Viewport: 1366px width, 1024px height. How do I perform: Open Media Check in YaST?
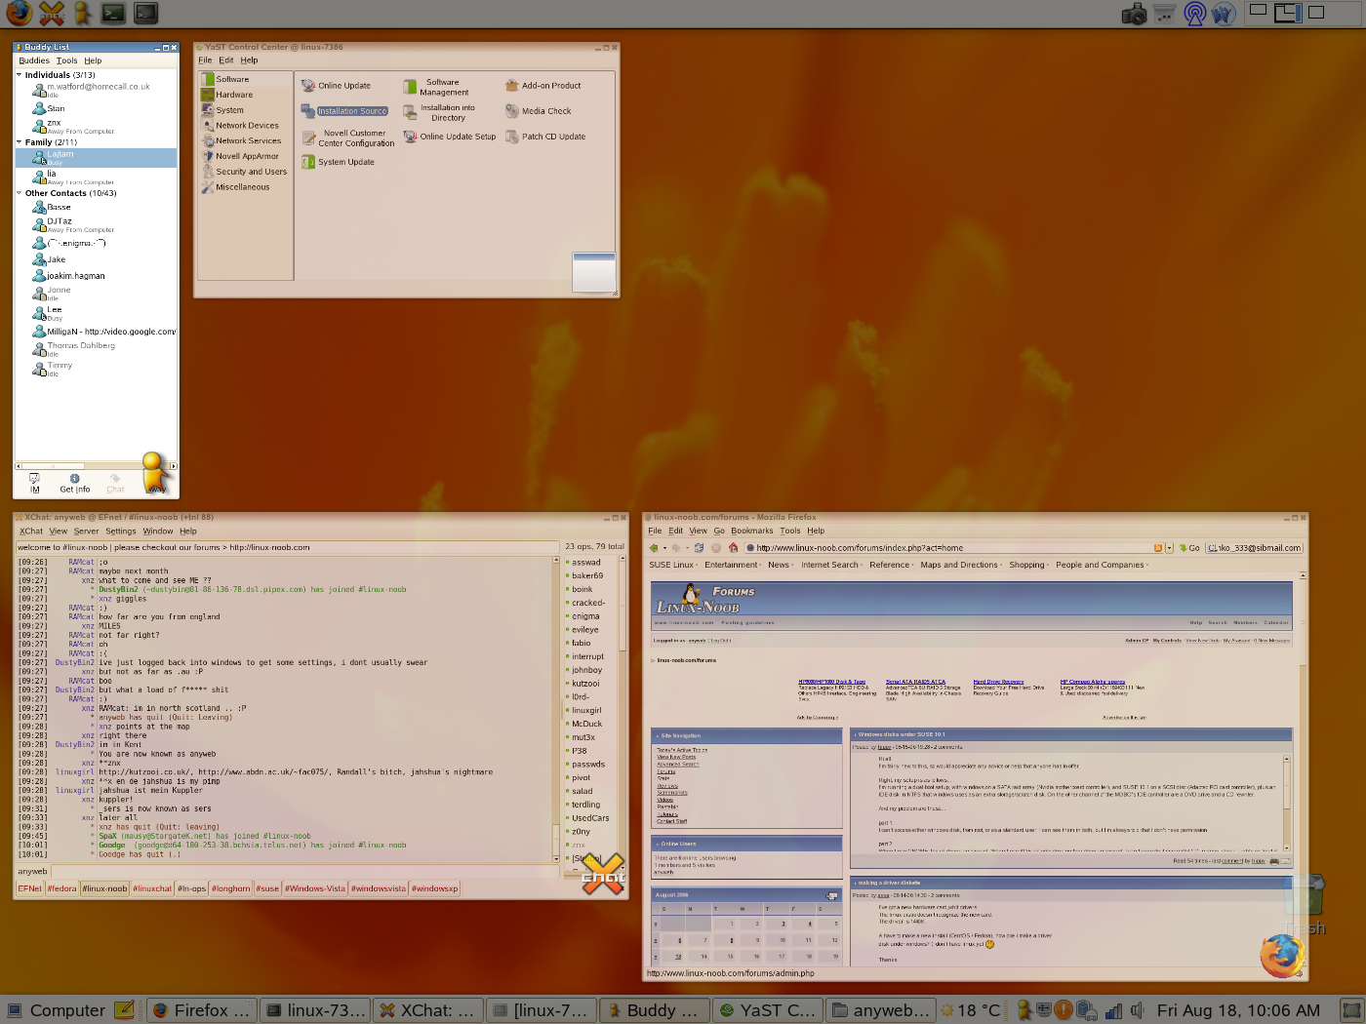click(539, 111)
